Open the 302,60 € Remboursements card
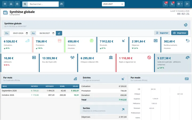 click(176, 45)
